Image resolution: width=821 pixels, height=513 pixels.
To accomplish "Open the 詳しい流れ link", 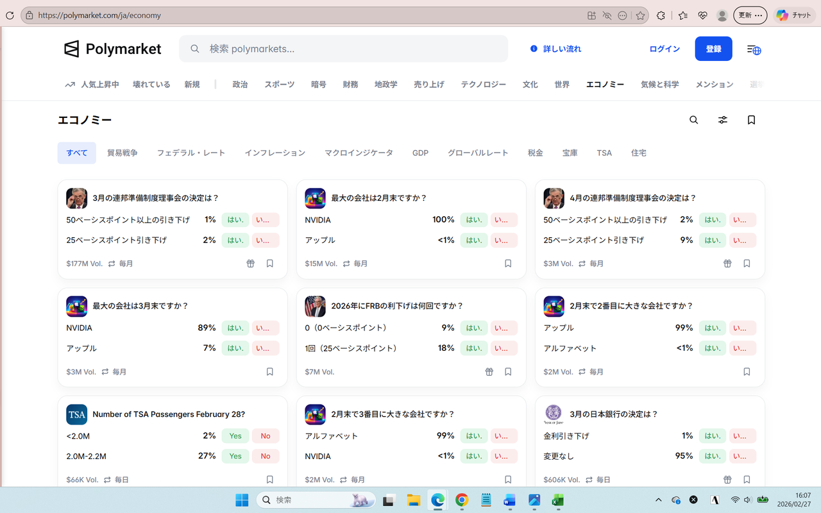I will pyautogui.click(x=563, y=49).
